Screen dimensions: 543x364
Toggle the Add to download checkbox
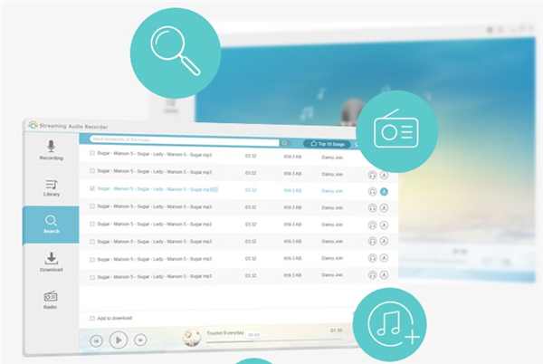(x=91, y=319)
